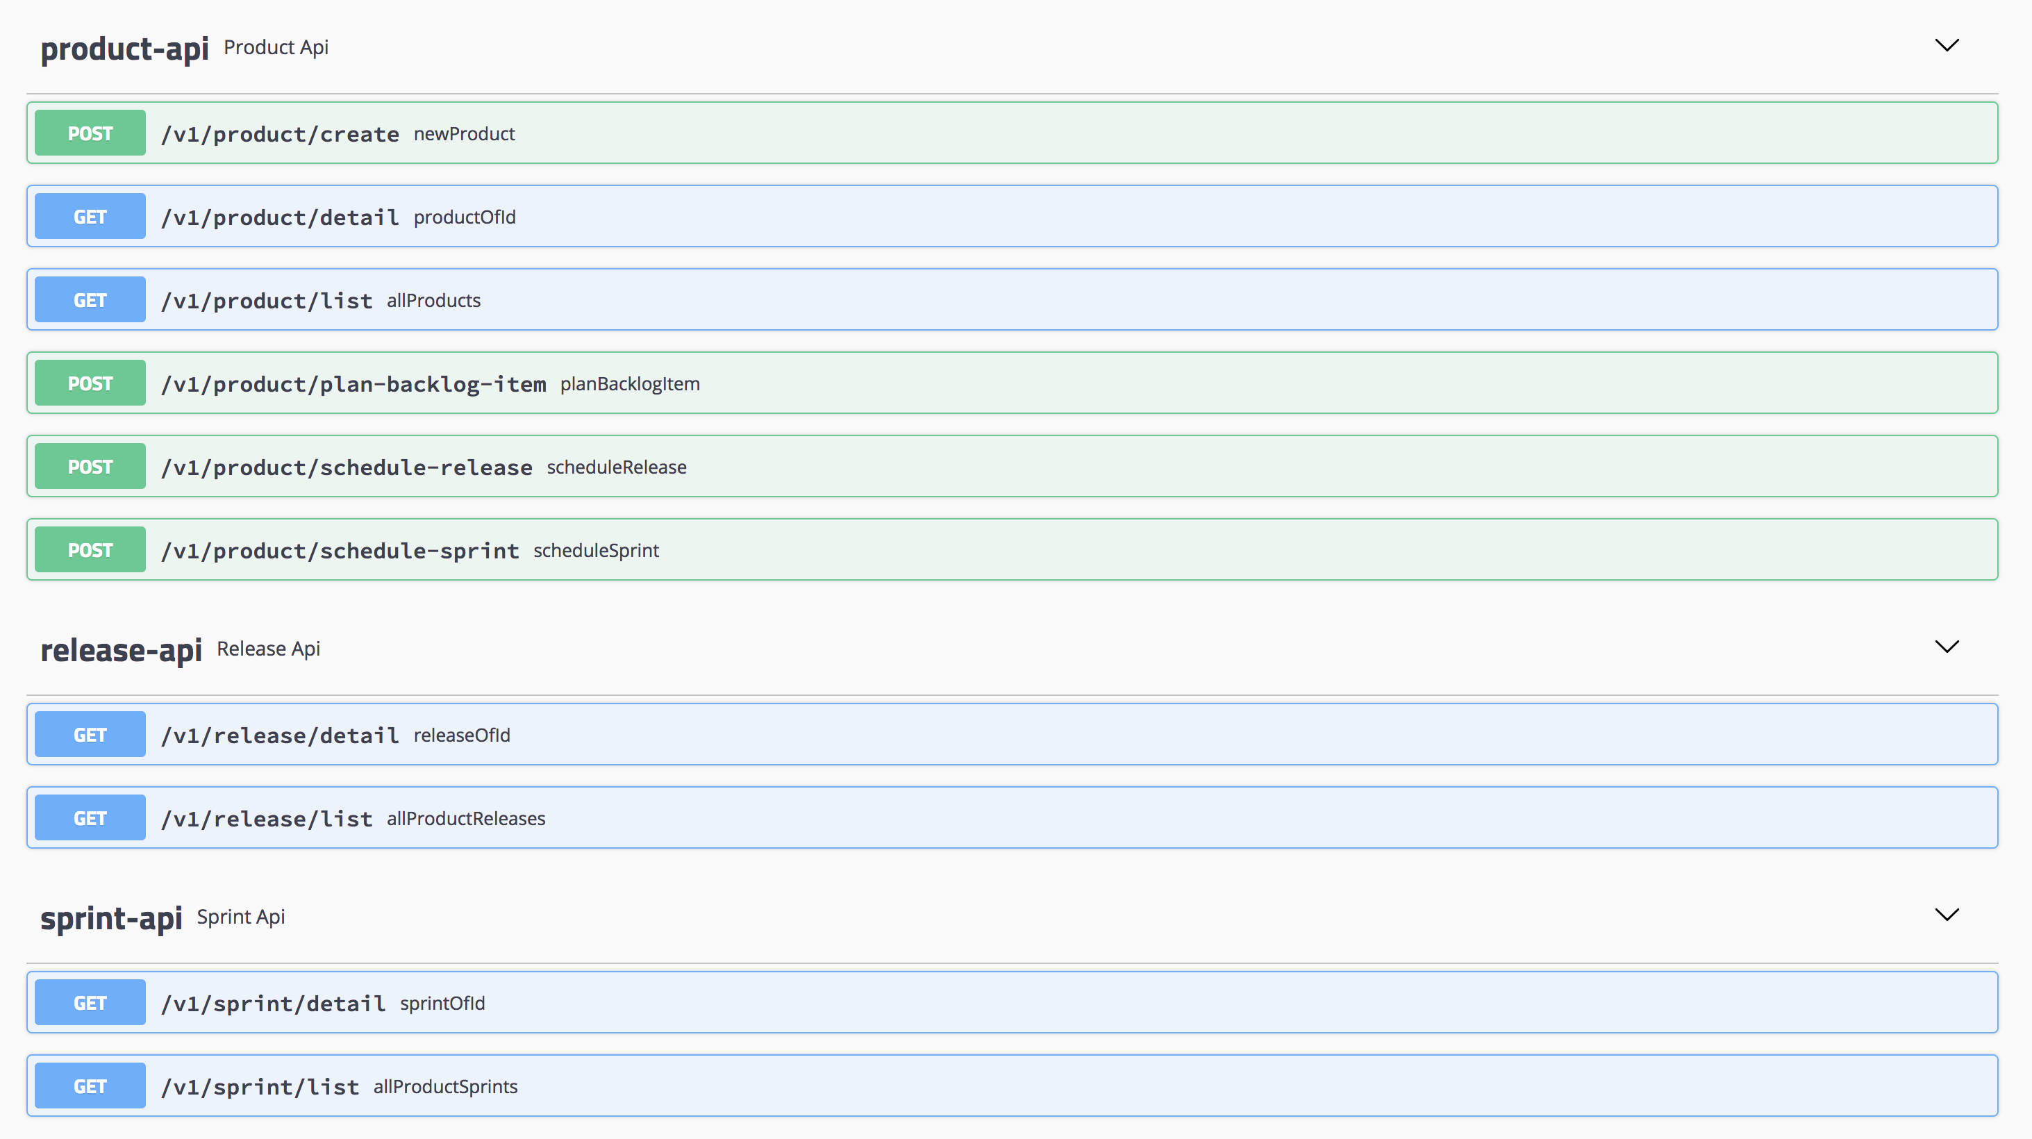Collapse the sprint-api section chevron
Viewport: 2032px width, 1139px height.
click(1946, 915)
